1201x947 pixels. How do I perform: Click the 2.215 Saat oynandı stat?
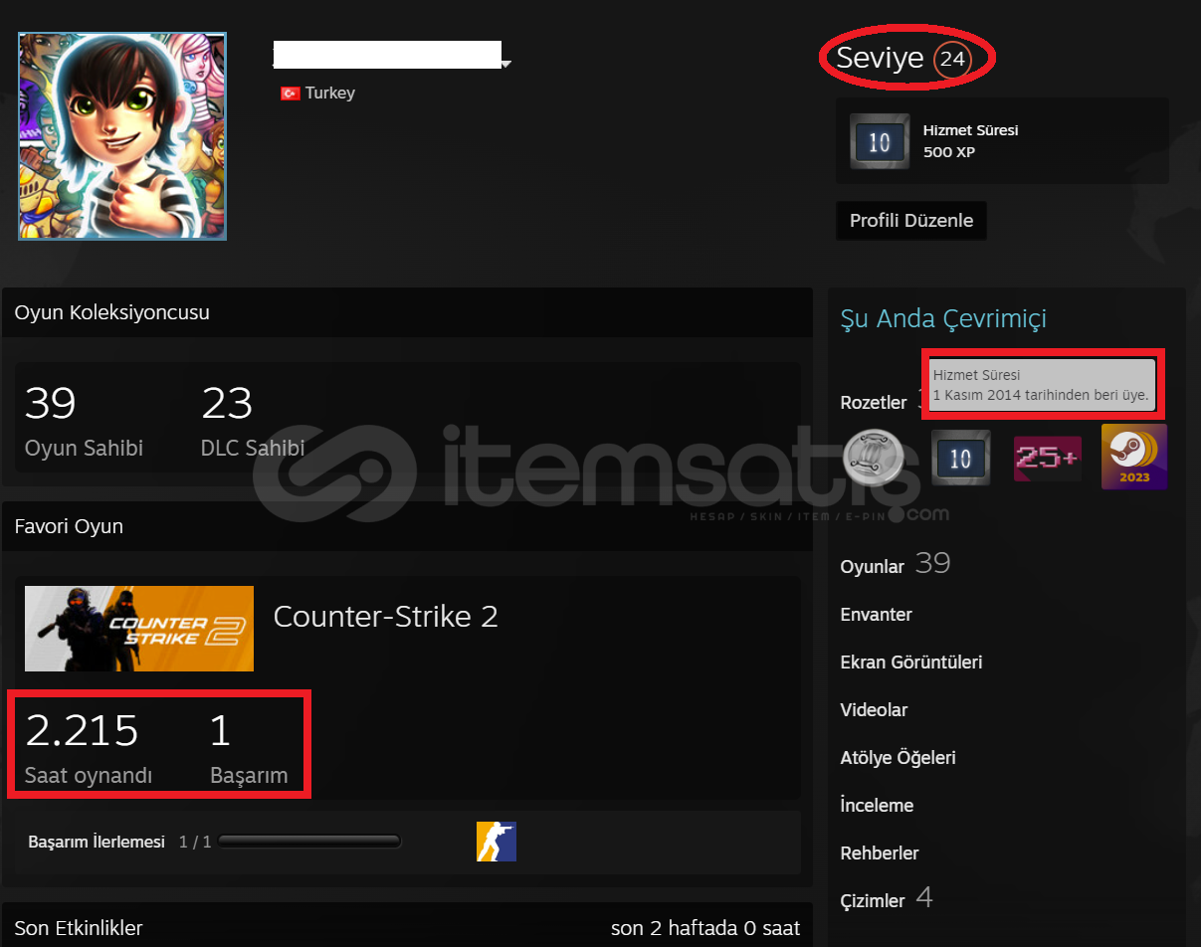pyautogui.click(x=89, y=748)
